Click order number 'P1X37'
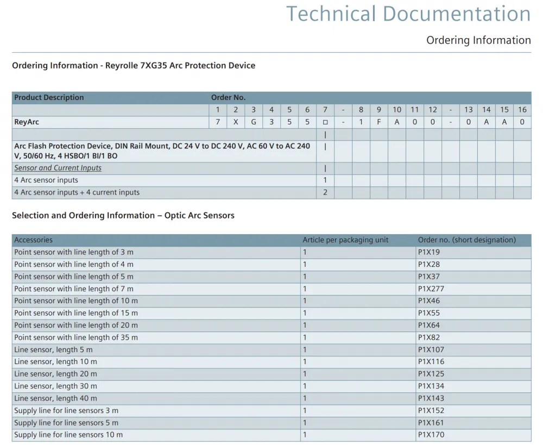This screenshot has width=543, height=445. [x=429, y=277]
